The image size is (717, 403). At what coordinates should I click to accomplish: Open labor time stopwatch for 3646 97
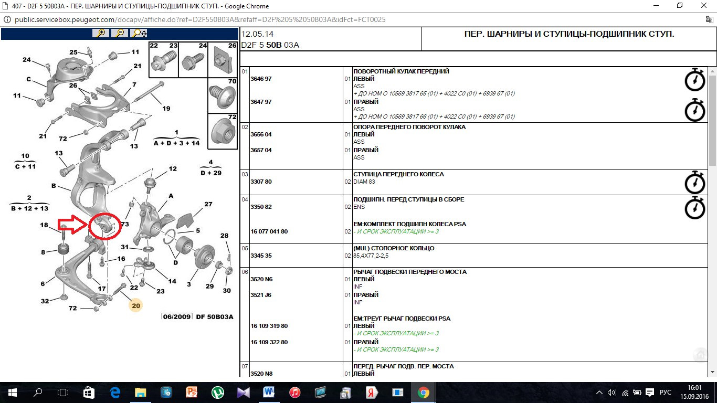pos(695,79)
